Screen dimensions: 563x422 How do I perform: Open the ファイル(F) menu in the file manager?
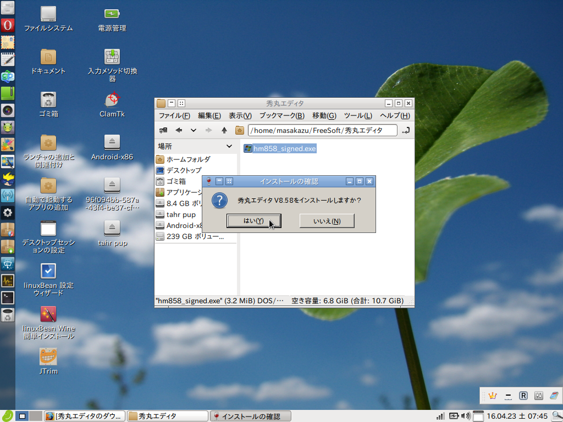point(174,115)
